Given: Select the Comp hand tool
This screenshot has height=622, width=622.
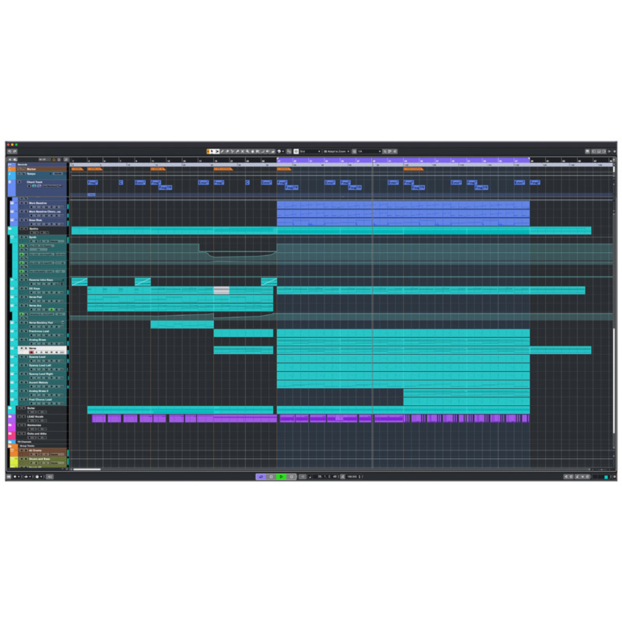Looking at the screenshot, I should tap(253, 151).
